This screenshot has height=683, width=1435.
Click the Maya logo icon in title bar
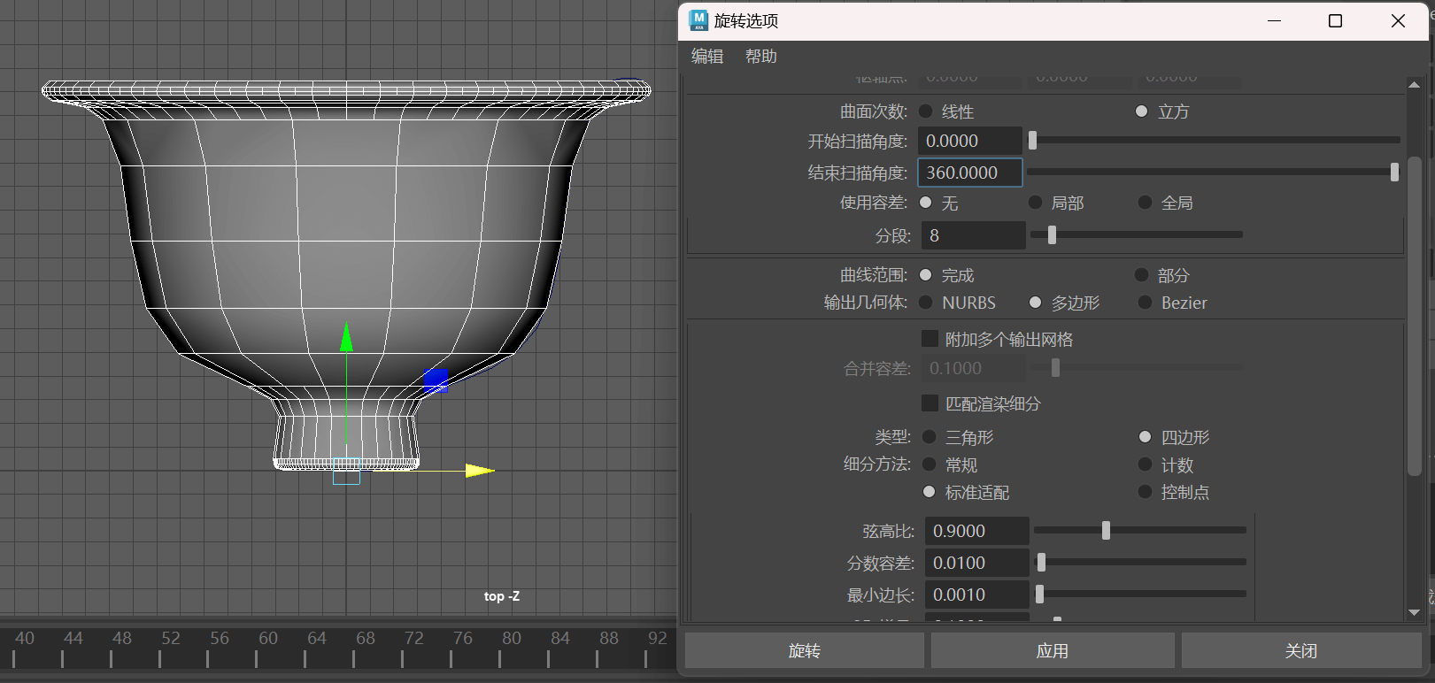pyautogui.click(x=698, y=20)
